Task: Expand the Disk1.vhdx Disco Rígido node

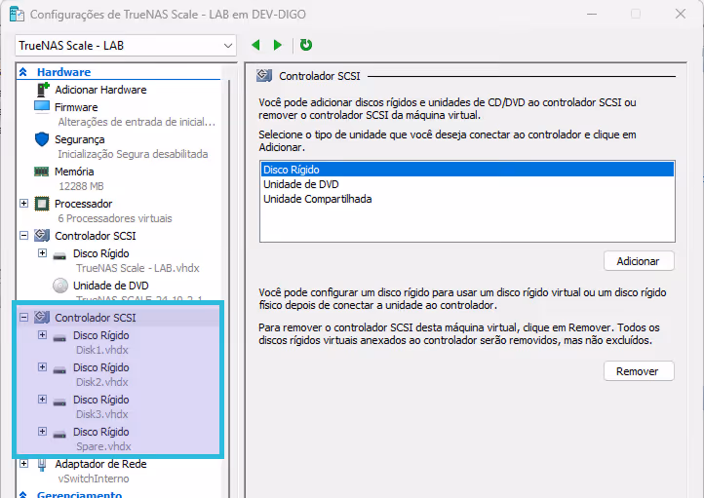Action: coord(42,335)
